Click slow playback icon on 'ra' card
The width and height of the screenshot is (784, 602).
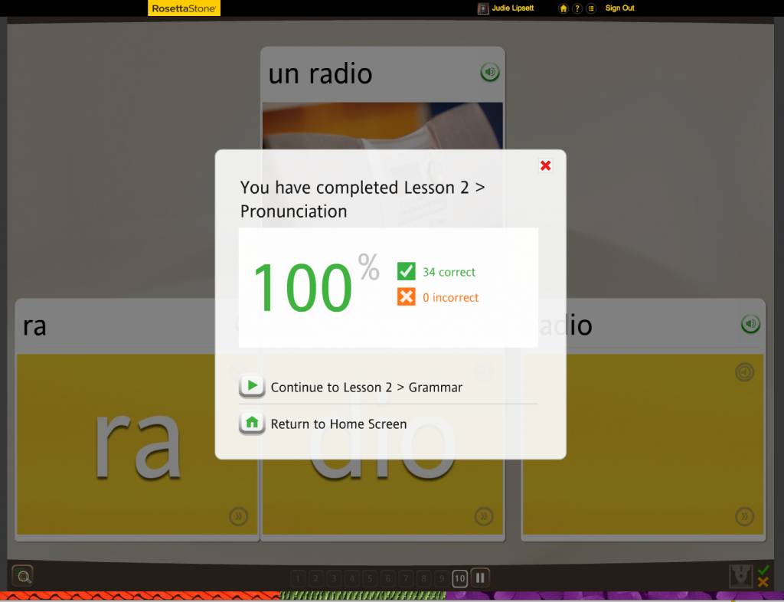239,516
